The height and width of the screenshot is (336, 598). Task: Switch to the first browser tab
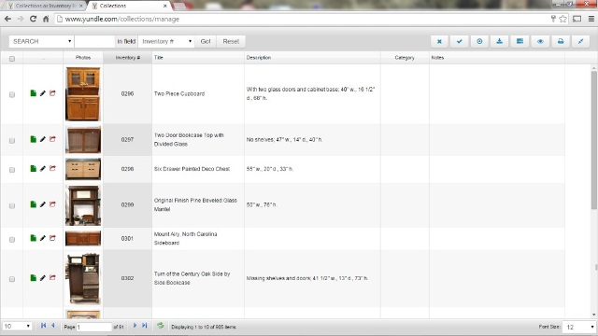pyautogui.click(x=45, y=6)
